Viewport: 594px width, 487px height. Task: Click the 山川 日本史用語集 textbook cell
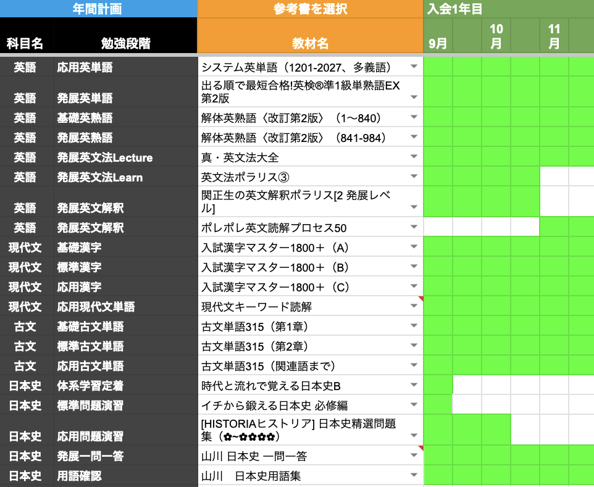point(310,475)
